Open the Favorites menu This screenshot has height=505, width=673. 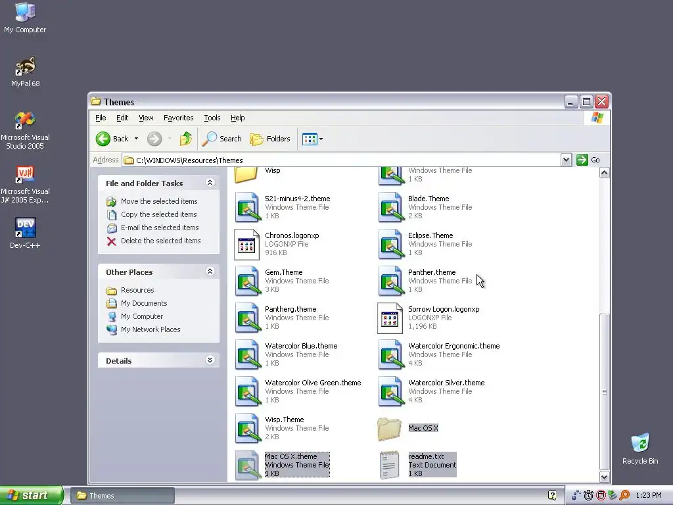coord(178,118)
